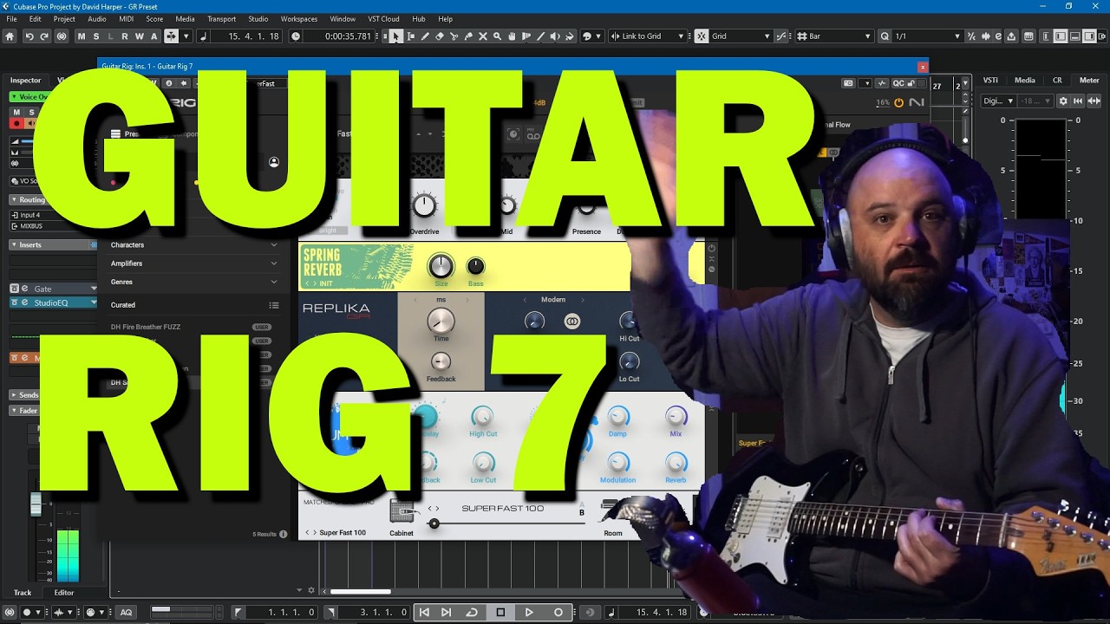Toggle the cycle loop button
The image size is (1110, 624).
[x=472, y=612]
